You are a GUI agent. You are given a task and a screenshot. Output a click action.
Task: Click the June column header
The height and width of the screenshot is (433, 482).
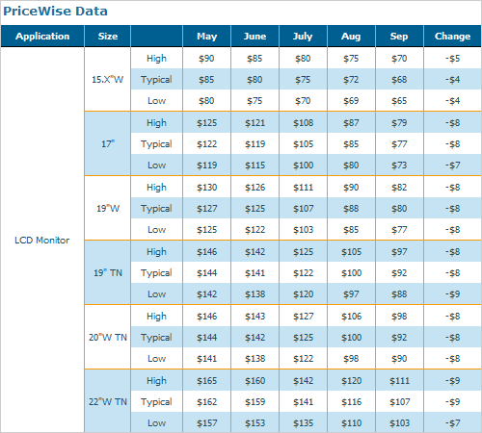254,36
